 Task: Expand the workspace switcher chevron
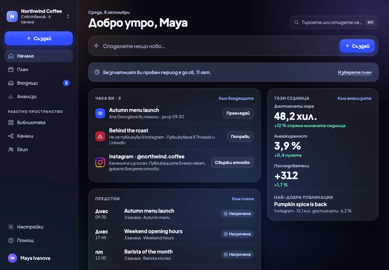[x=68, y=16]
